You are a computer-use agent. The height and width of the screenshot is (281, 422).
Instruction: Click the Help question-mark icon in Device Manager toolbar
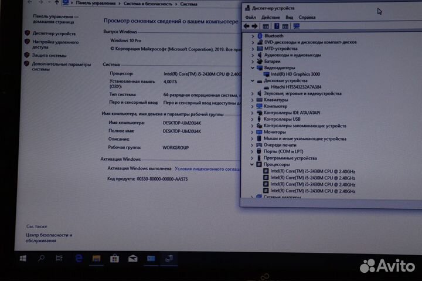pos(277,26)
